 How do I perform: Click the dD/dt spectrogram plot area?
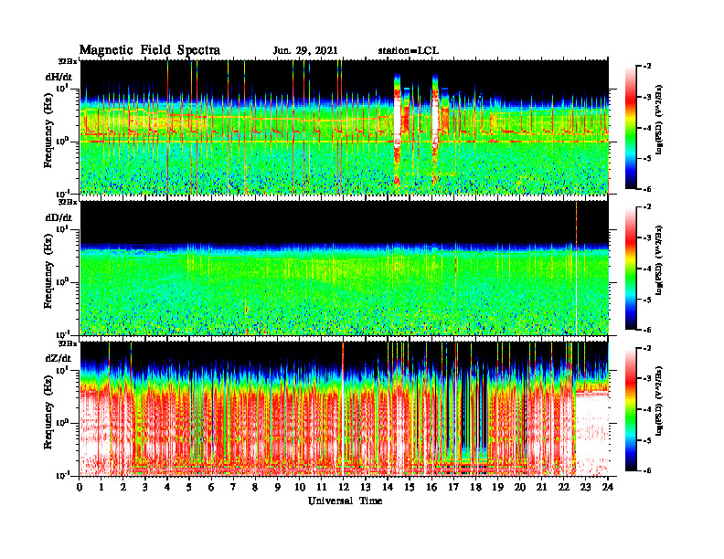[344, 268]
